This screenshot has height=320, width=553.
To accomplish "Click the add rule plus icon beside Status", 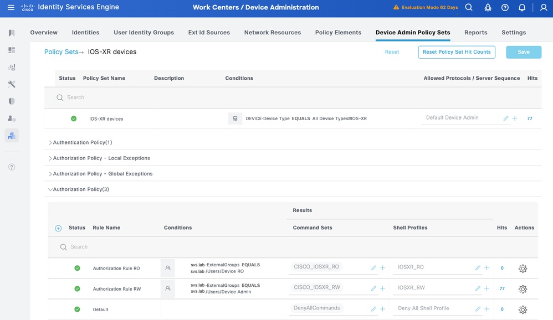I will [x=58, y=228].
